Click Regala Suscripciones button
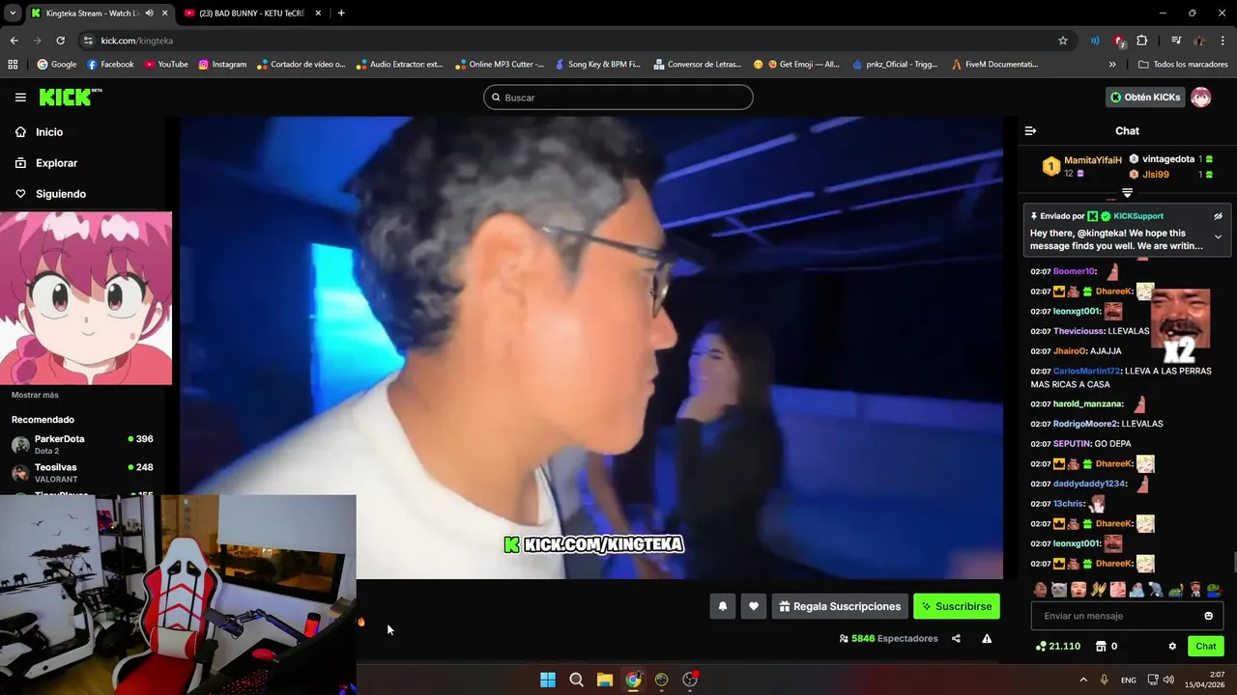This screenshot has width=1237, height=695. 840,606
